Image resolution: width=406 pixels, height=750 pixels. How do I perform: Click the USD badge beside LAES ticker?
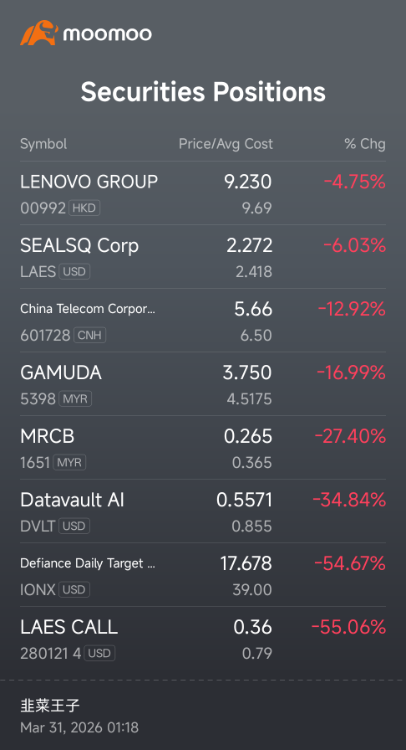[x=74, y=272]
